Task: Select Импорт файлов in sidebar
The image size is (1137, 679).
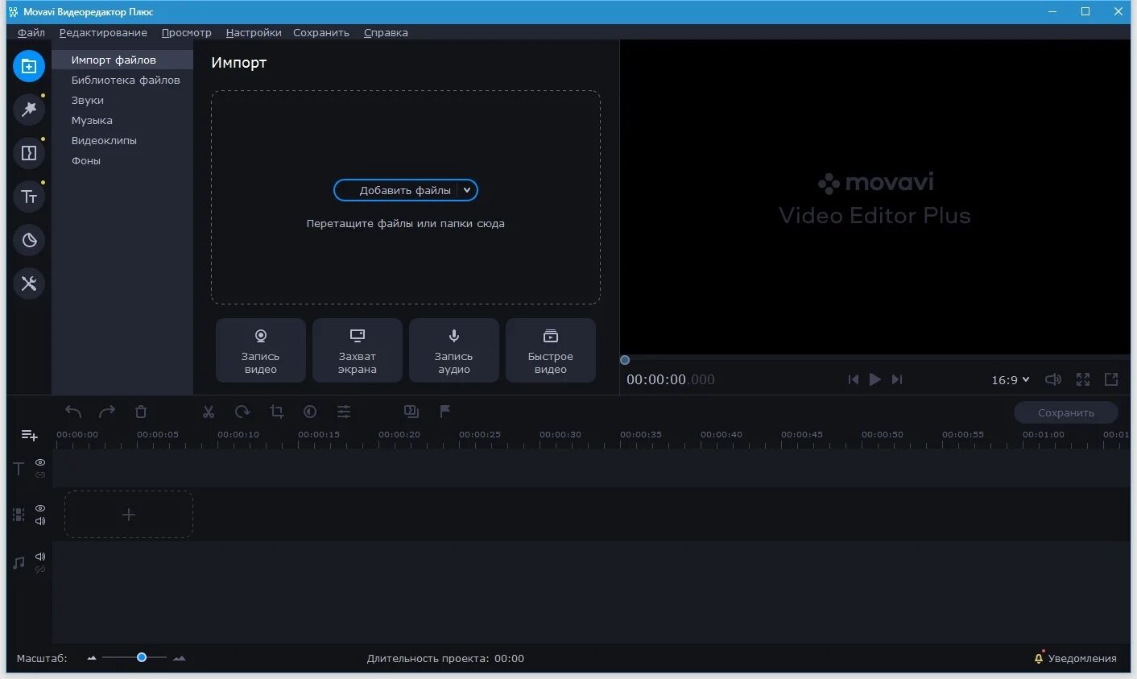Action: [x=122, y=60]
